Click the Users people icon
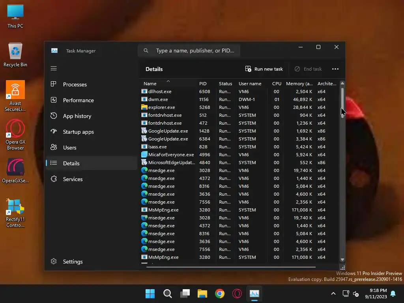 (54, 147)
